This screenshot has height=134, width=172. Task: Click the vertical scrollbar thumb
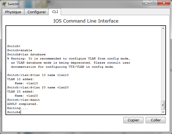pyautogui.click(x=163, y=105)
